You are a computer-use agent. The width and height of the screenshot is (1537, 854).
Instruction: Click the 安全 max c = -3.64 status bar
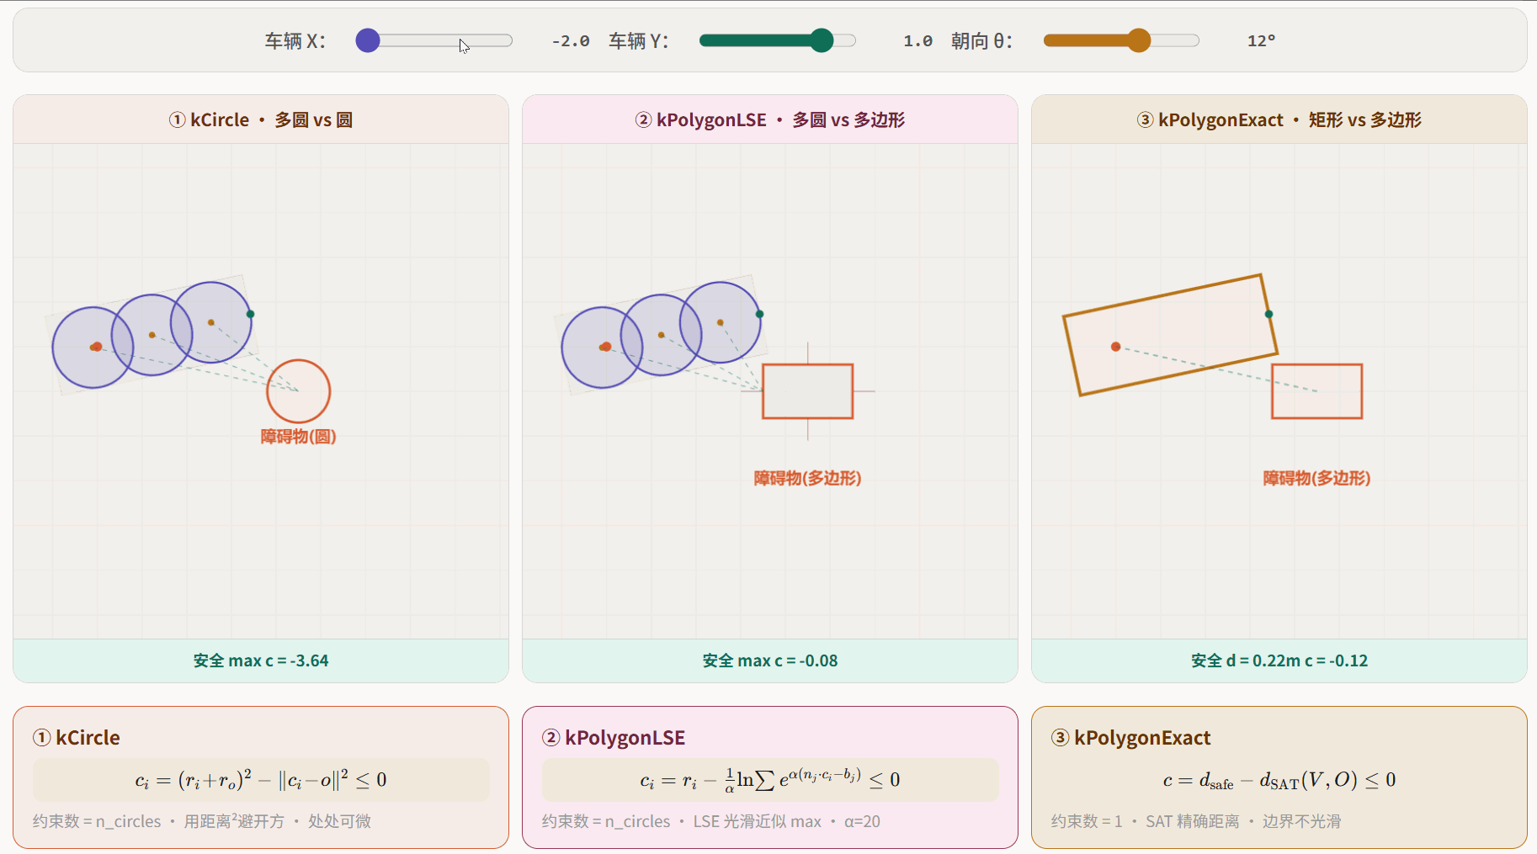(261, 660)
